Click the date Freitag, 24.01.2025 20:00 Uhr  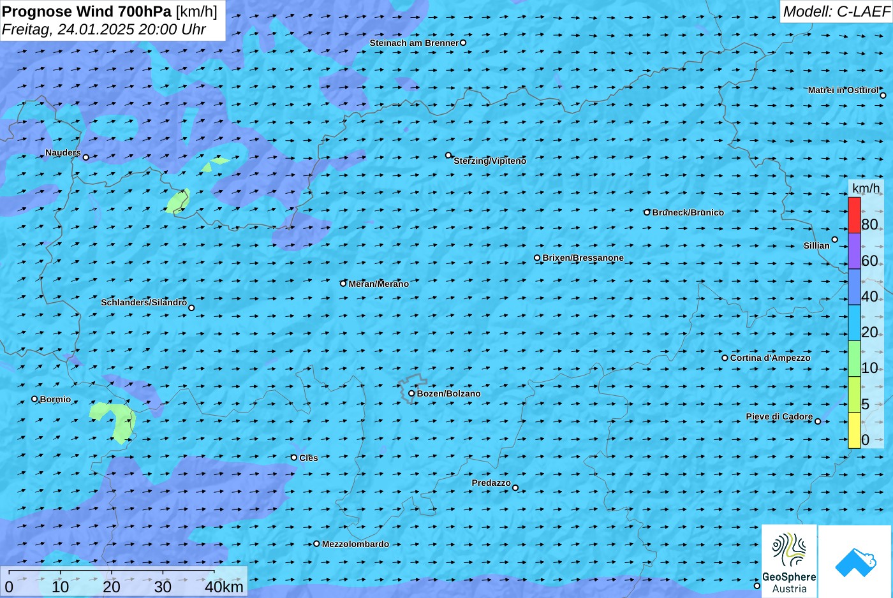point(104,29)
